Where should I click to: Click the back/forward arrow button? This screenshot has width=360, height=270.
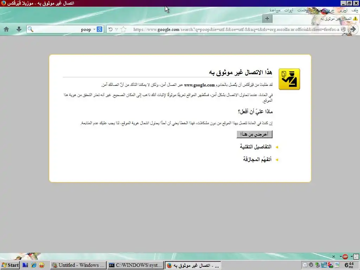click(x=353, y=30)
